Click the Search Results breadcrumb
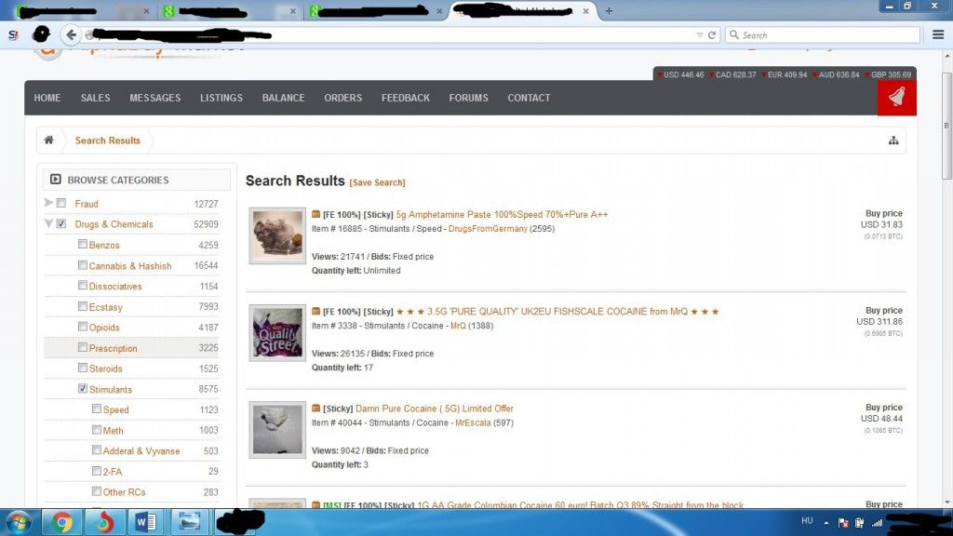This screenshot has height=536, width=953. (x=108, y=141)
